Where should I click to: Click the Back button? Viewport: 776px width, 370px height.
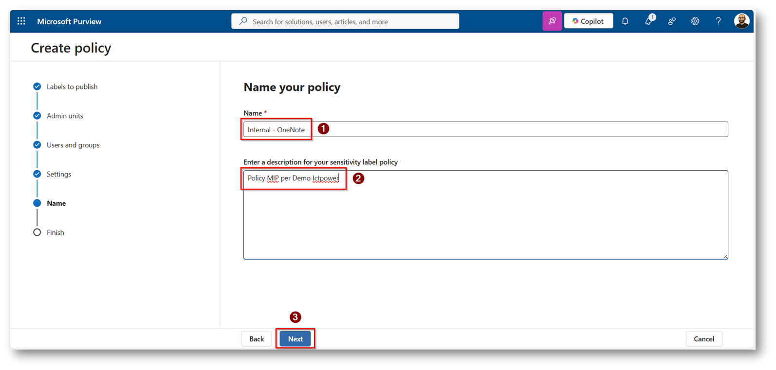[x=257, y=339]
